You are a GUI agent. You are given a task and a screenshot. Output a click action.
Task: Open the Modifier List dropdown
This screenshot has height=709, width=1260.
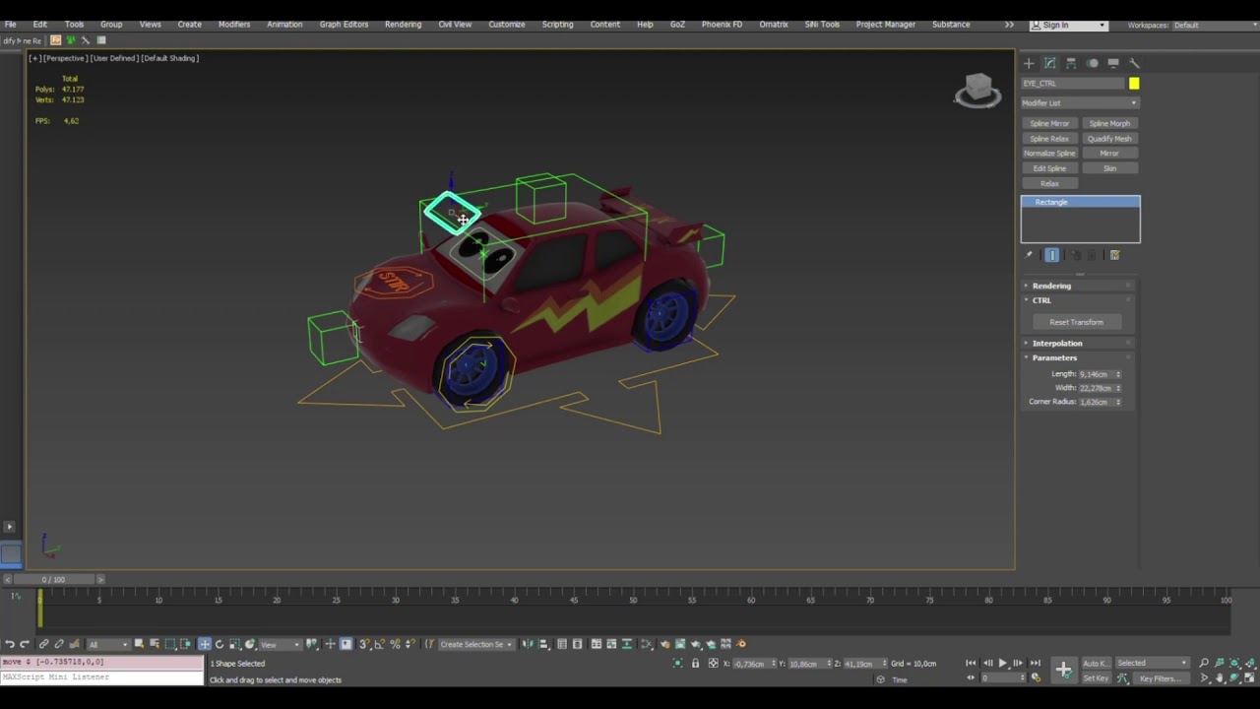1080,102
